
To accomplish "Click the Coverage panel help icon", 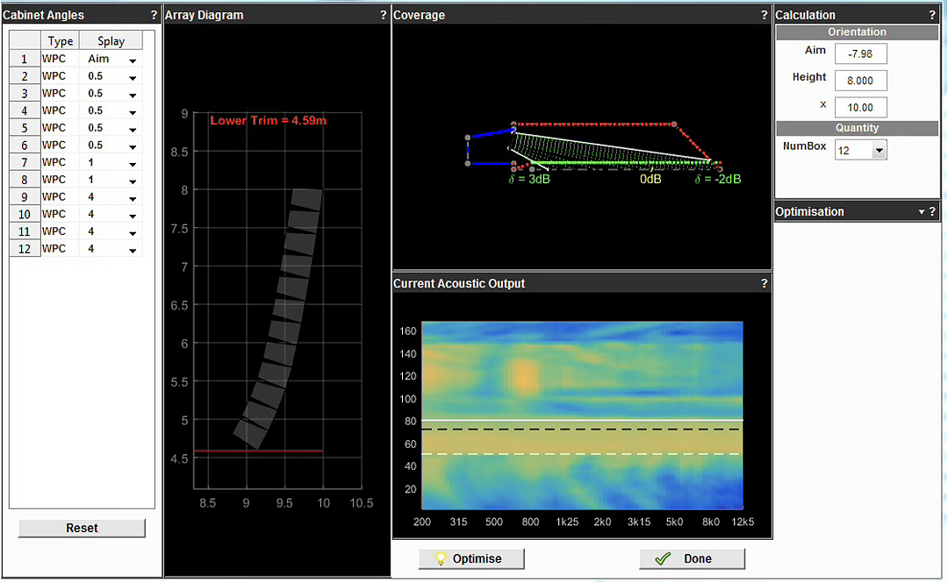I will pos(764,15).
